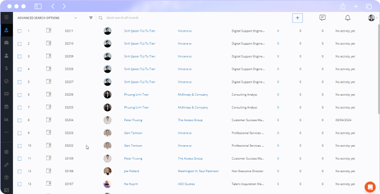Click the browser new tab plus icon
The image size is (380, 194).
[x=356, y=6]
